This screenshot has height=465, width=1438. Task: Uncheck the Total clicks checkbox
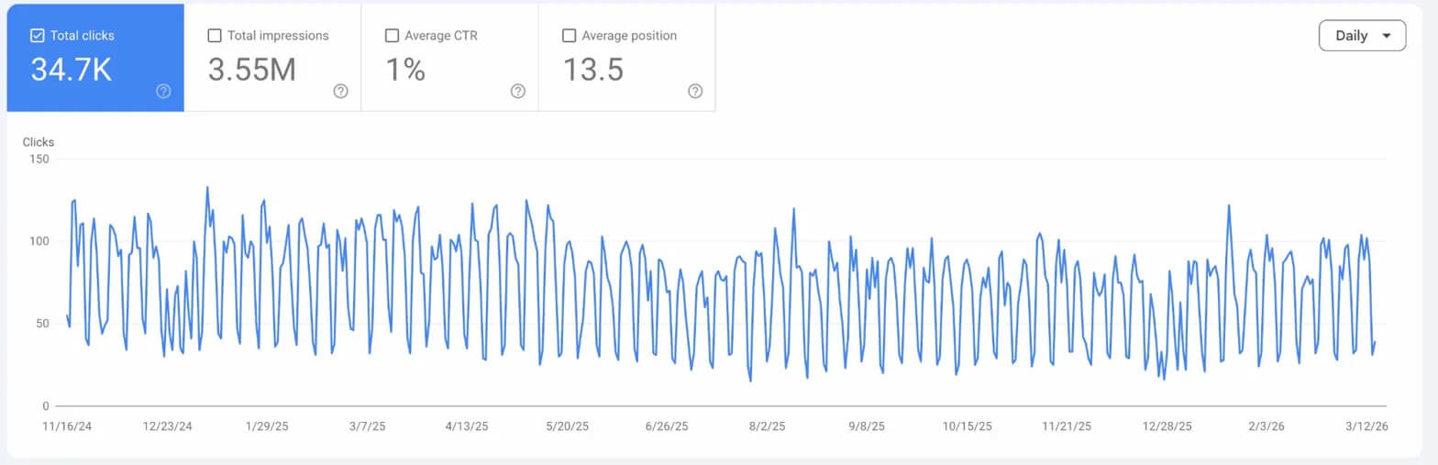(x=38, y=36)
